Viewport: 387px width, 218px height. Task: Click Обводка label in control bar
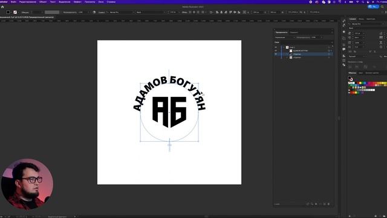(25, 12)
